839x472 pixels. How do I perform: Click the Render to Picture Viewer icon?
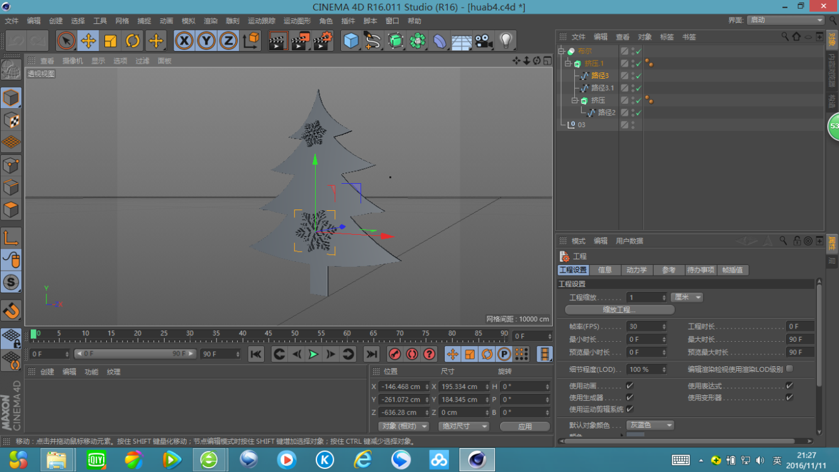tap(300, 42)
